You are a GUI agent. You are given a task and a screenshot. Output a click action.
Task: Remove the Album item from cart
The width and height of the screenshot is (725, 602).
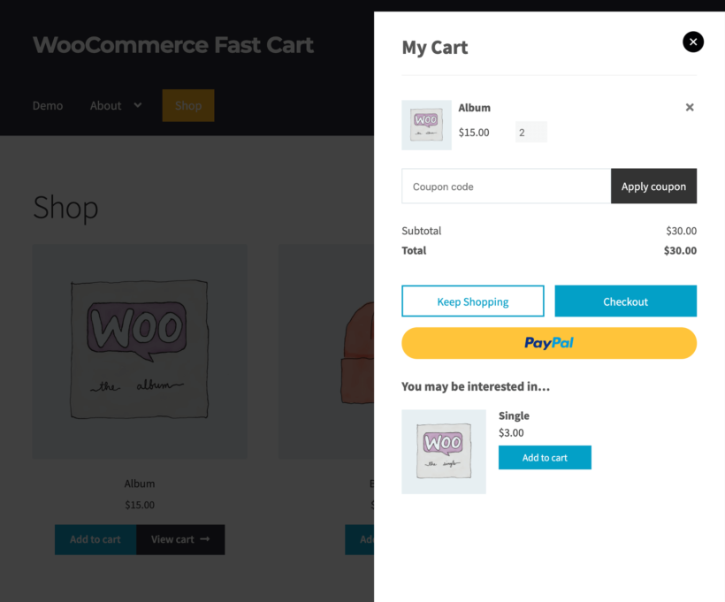(690, 107)
